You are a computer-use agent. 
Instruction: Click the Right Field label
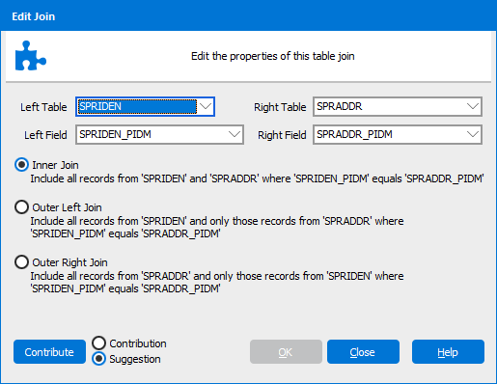(282, 135)
